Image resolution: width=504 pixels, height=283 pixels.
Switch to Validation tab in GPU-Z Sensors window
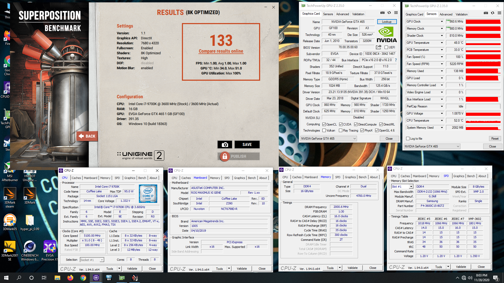(x=461, y=14)
